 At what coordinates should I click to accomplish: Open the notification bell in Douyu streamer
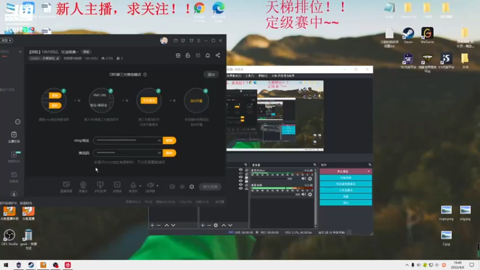[x=208, y=55]
